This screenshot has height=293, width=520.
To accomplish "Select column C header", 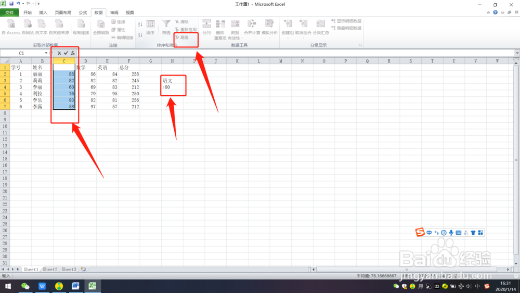I will pyautogui.click(x=64, y=61).
